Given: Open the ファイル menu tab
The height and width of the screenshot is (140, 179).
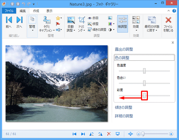Looking at the screenshot, I should point(9,11).
